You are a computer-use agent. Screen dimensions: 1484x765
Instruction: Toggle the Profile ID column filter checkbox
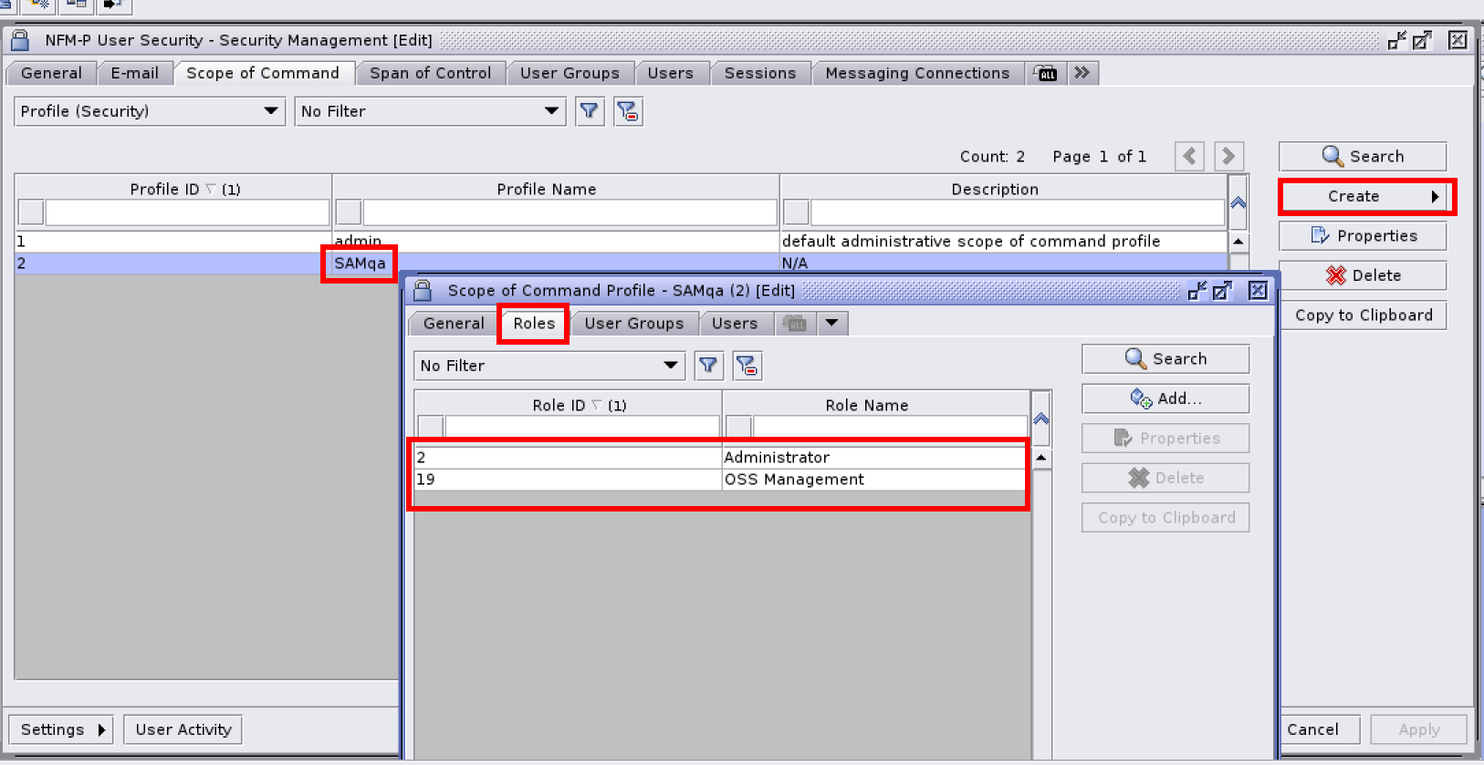(x=31, y=212)
